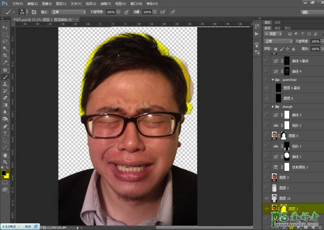
Task: Collapse the guanchaqi layer group
Action: tap(273, 80)
